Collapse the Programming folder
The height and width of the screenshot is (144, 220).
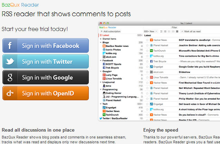(101, 90)
